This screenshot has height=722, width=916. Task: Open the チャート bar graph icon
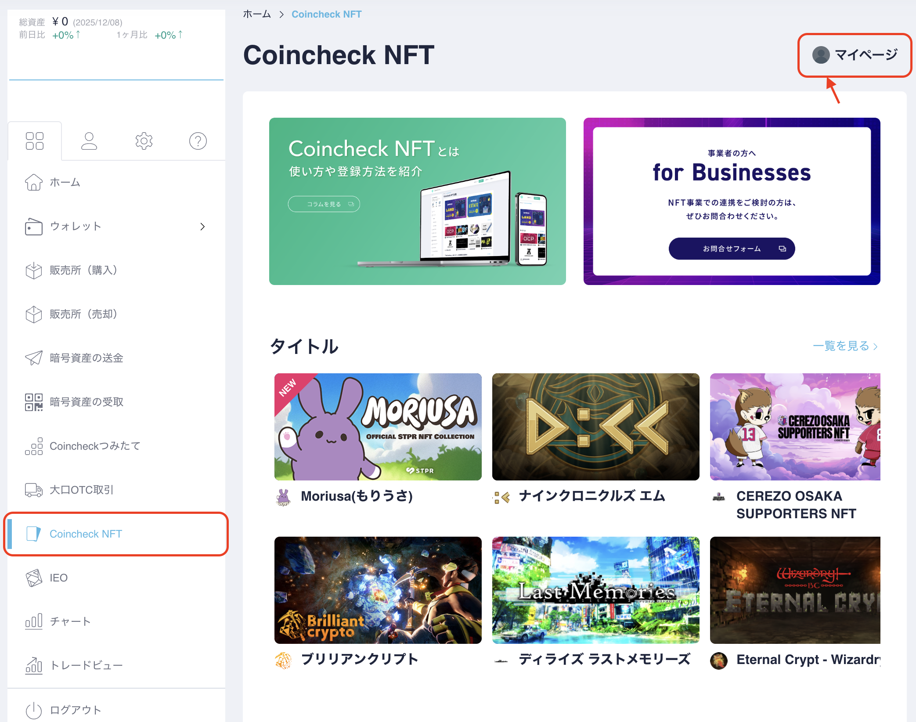point(33,621)
